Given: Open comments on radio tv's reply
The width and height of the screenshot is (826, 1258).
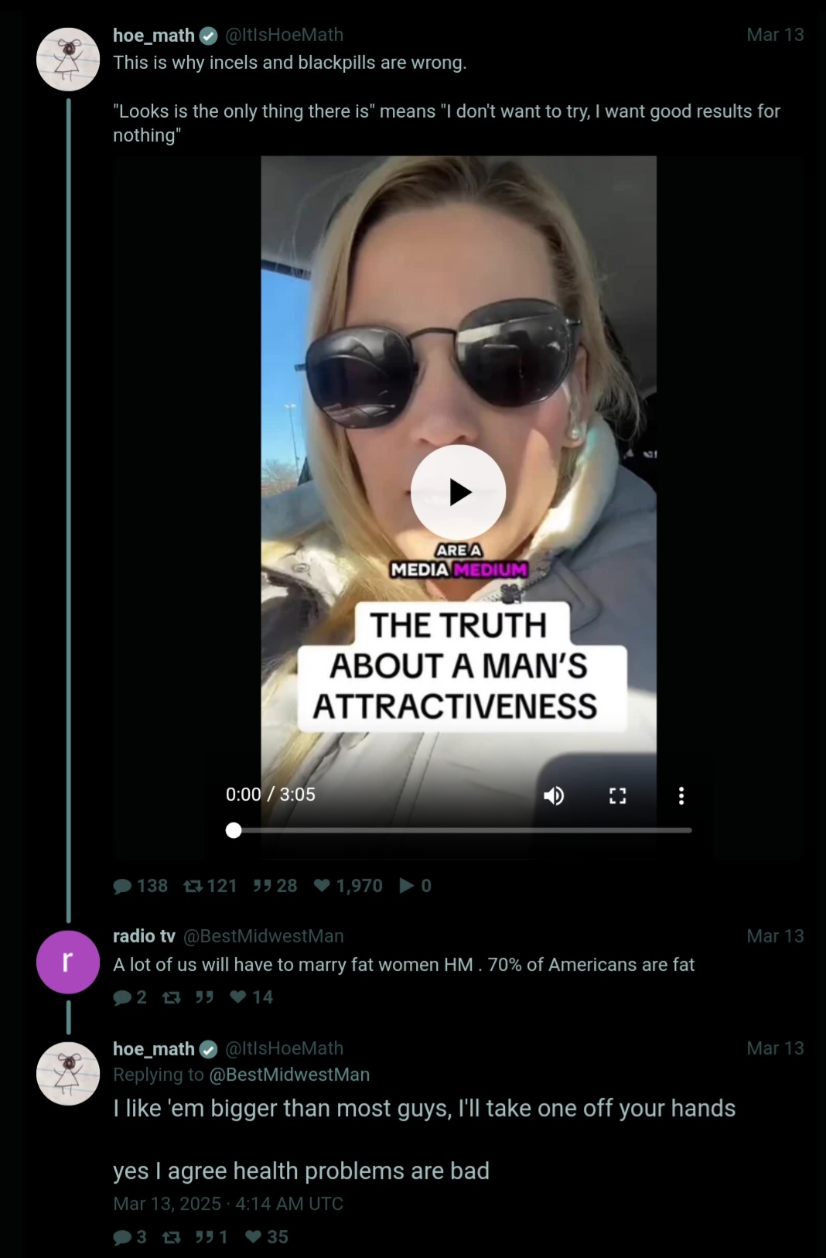Looking at the screenshot, I should pos(122,997).
